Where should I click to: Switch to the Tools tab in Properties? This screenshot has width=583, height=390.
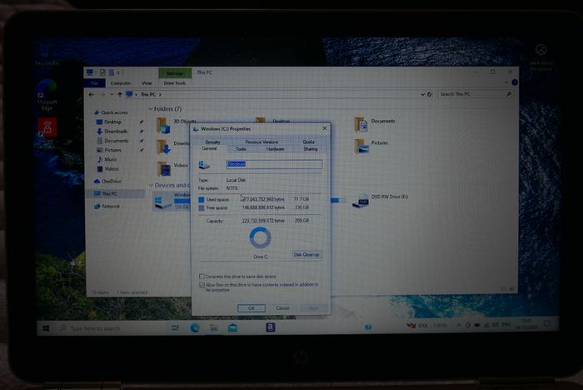[241, 149]
